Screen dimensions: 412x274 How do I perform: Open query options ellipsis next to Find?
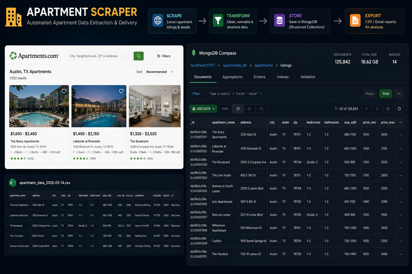(x=399, y=94)
